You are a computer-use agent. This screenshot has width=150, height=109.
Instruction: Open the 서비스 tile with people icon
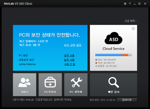24,85
